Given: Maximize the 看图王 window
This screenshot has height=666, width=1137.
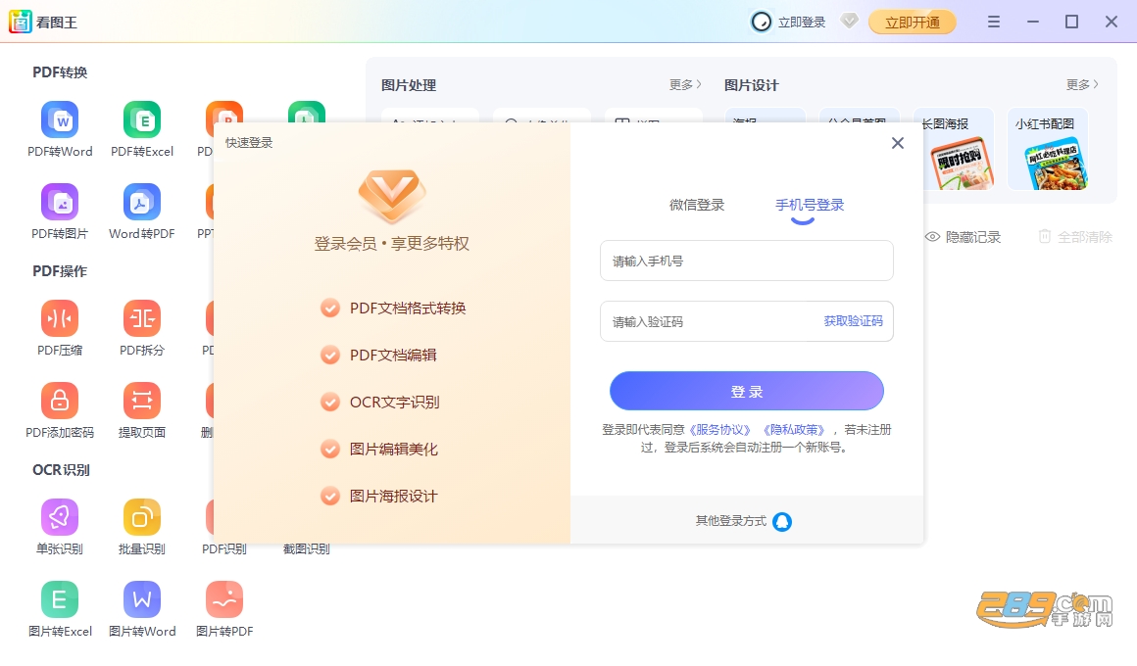Looking at the screenshot, I should pyautogui.click(x=1071, y=22).
